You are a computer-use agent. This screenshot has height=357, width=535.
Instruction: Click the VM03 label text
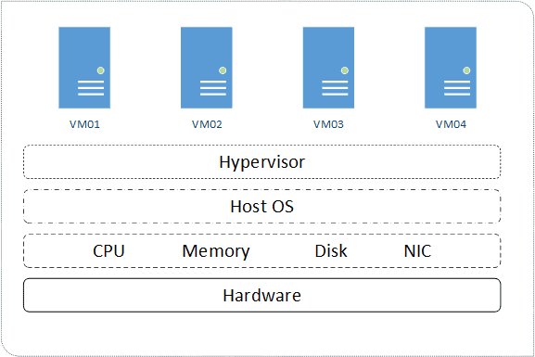[328, 124]
